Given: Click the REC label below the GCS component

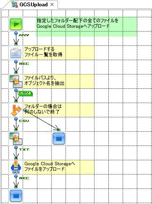Looking at the screenshot, I should (x=24, y=178).
